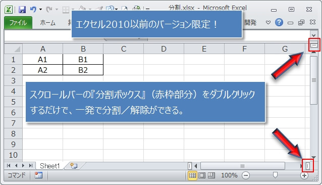Select the cell containing A2
Screen dimensions: 322x185
[x=42, y=70]
